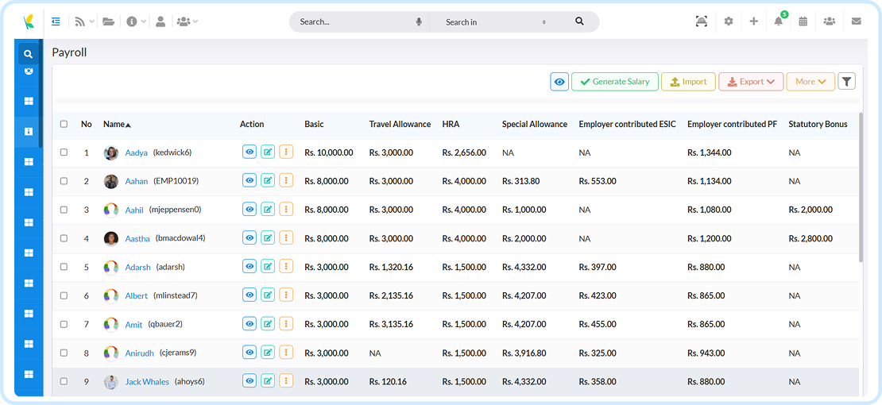Click the sidebar search icon
The image size is (882, 405).
pos(29,55)
